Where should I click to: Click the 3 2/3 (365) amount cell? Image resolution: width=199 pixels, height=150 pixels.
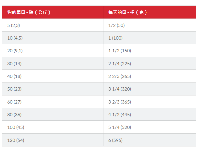[x=120, y=102]
